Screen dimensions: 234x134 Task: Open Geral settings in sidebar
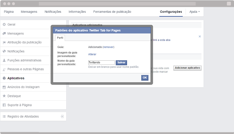tap(33, 24)
